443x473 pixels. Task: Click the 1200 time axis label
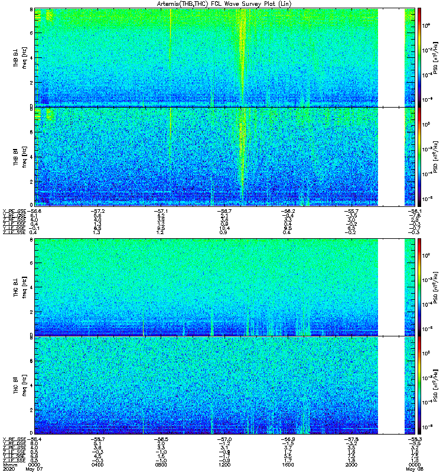click(224, 465)
